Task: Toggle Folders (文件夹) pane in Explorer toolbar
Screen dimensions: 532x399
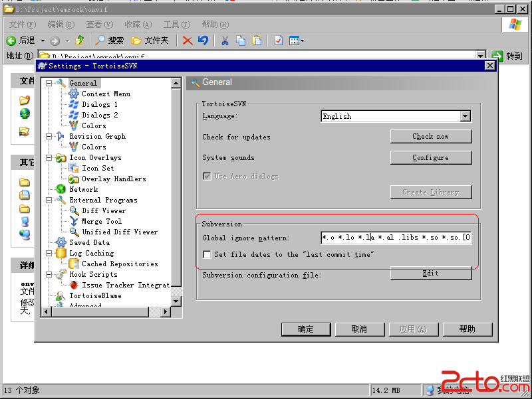Action: (150, 40)
